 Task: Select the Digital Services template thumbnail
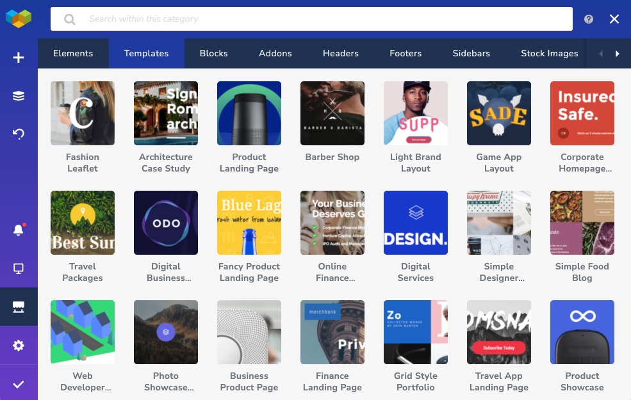click(416, 223)
